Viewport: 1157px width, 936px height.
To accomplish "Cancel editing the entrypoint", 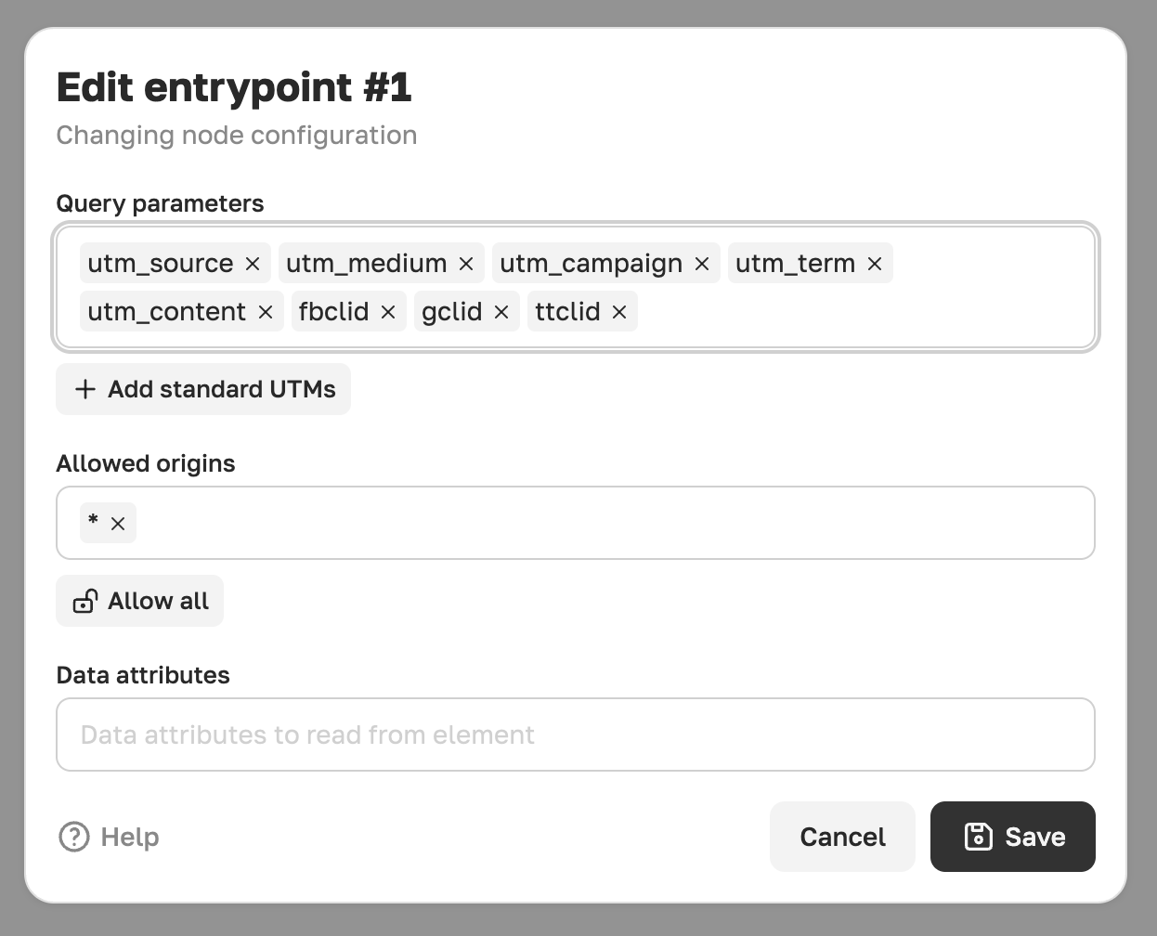I will click(842, 837).
